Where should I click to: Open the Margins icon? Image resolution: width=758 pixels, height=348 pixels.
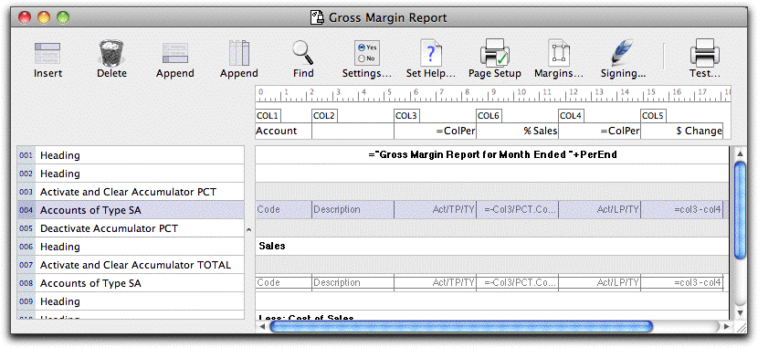coord(559,53)
